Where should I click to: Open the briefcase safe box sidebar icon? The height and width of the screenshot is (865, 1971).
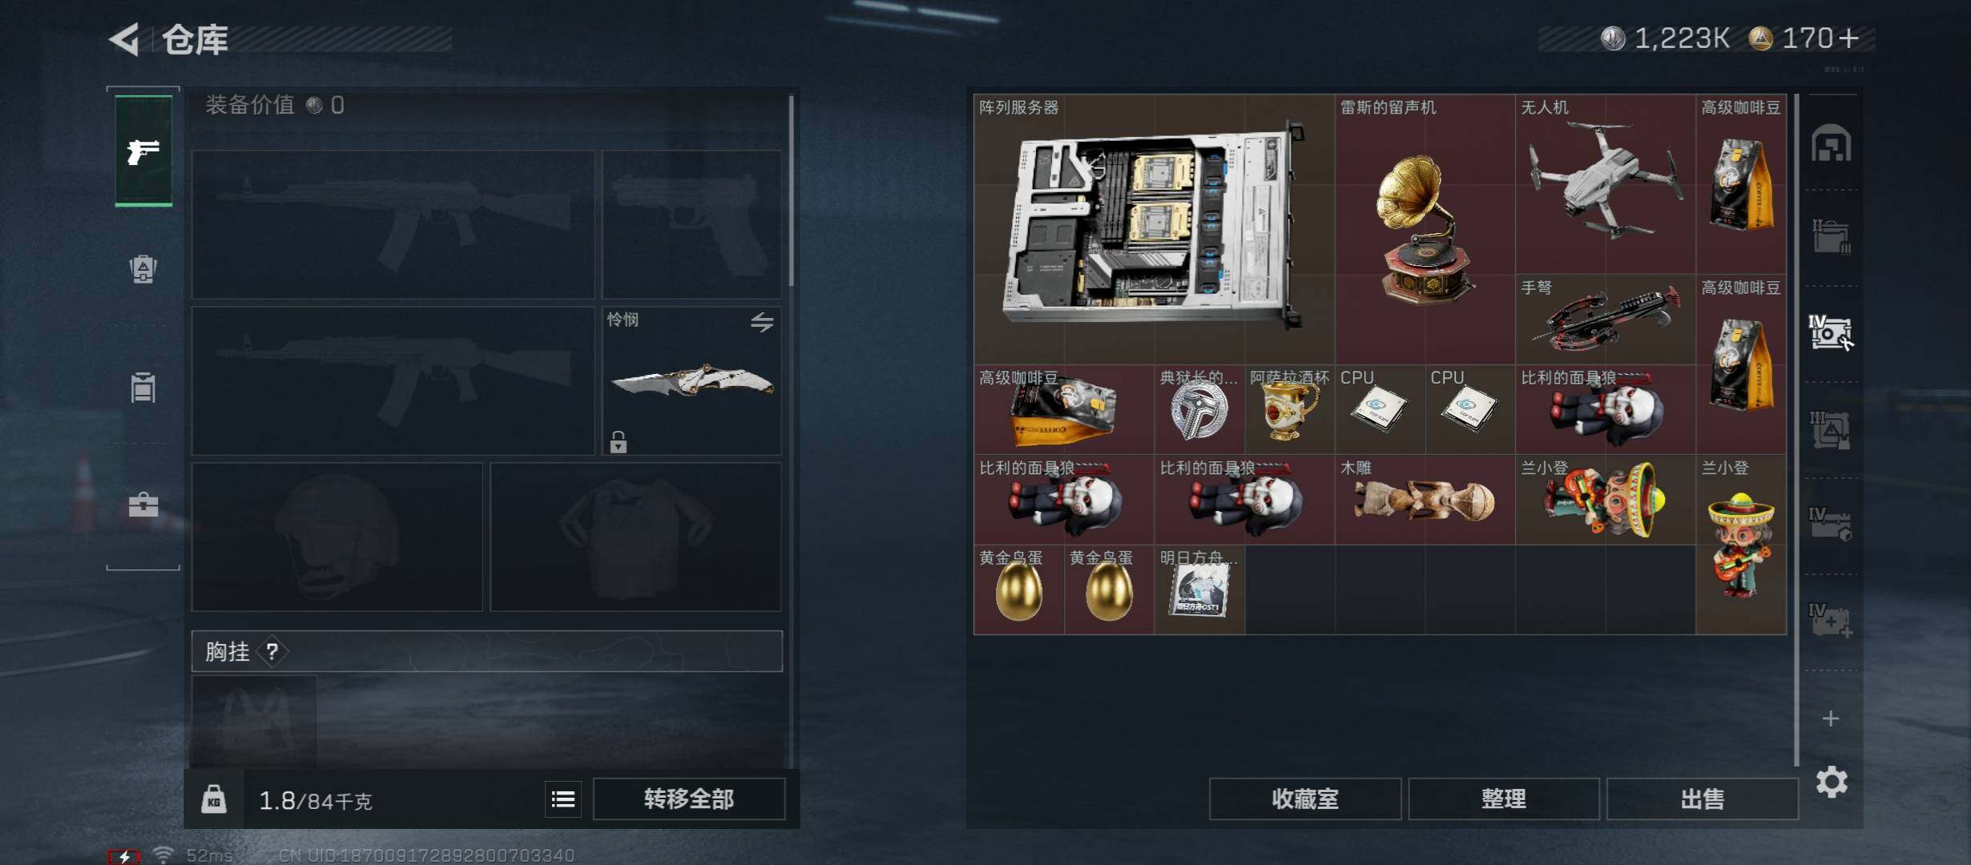pyautogui.click(x=143, y=505)
